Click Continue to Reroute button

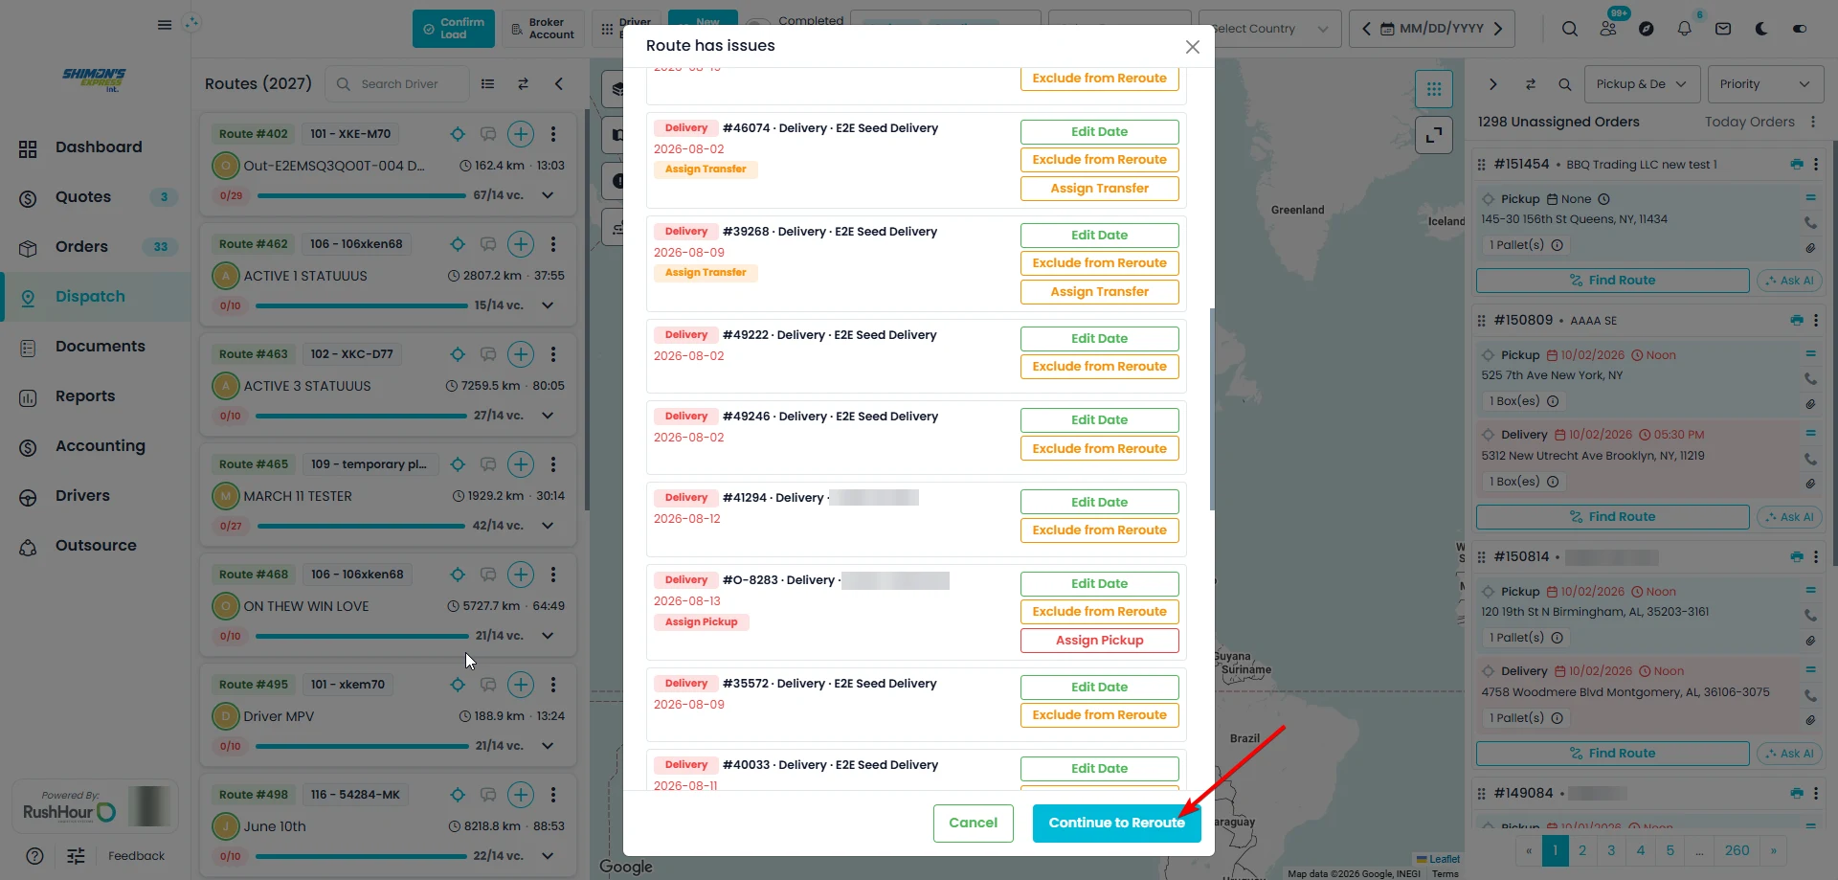(1116, 823)
